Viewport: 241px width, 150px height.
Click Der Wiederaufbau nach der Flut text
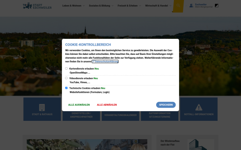pyautogui.click(x=170, y=143)
